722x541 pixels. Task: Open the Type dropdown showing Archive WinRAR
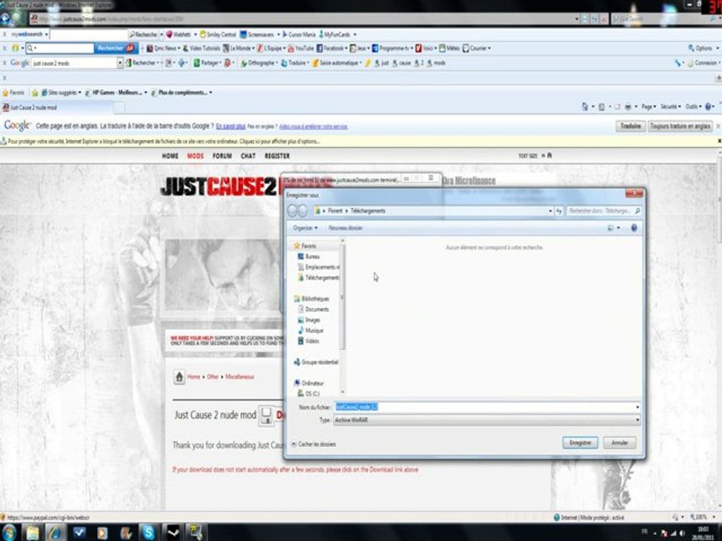coord(487,420)
